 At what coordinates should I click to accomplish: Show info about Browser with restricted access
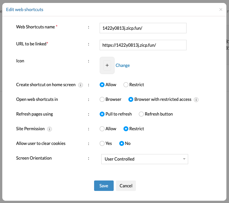coord(196,100)
